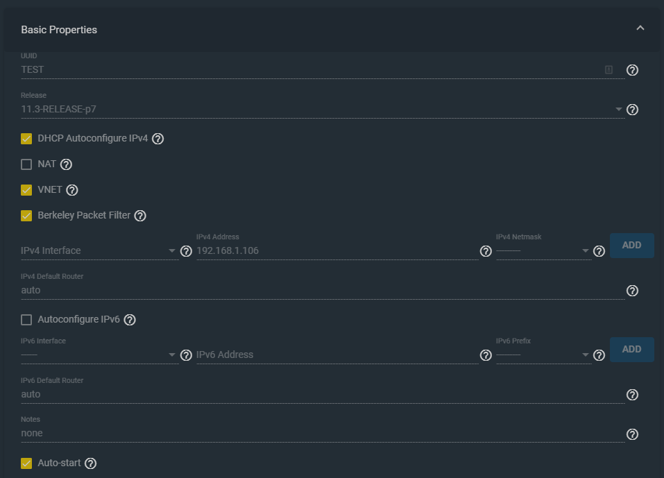Open the IPv6 Prefix dropdown
The width and height of the screenshot is (664, 478).
click(x=544, y=355)
